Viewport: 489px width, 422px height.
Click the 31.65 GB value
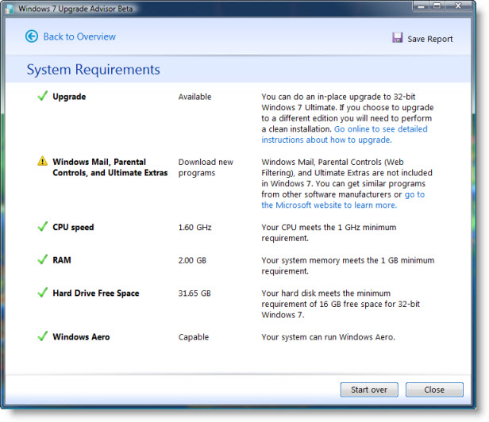point(194,293)
